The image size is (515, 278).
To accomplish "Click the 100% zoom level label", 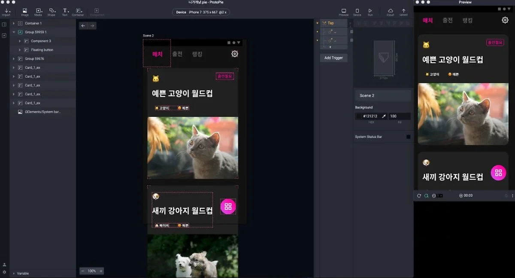I will [x=92, y=271].
